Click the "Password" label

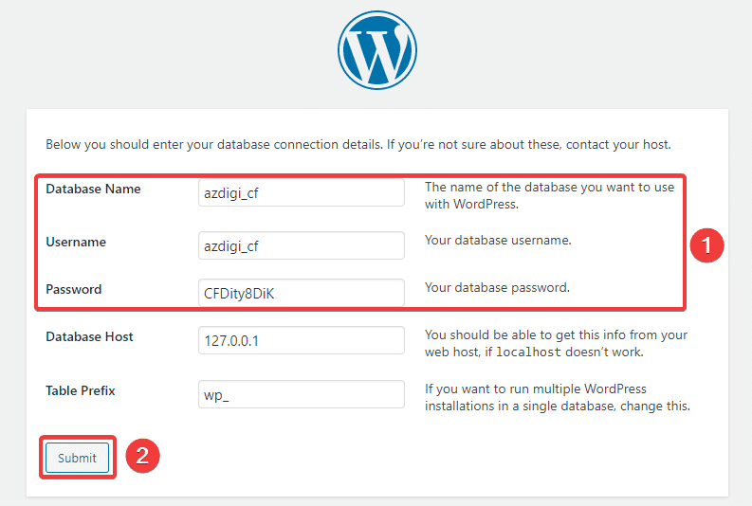74,289
